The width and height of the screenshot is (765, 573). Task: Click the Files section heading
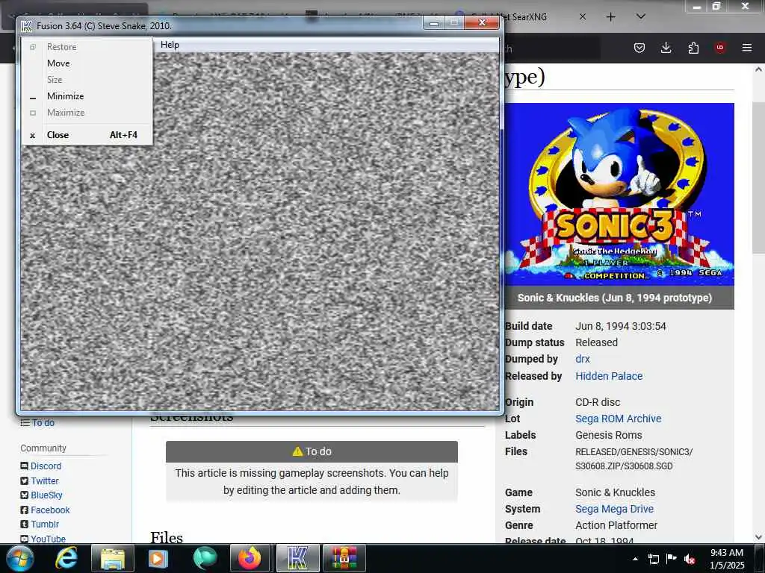tap(167, 538)
